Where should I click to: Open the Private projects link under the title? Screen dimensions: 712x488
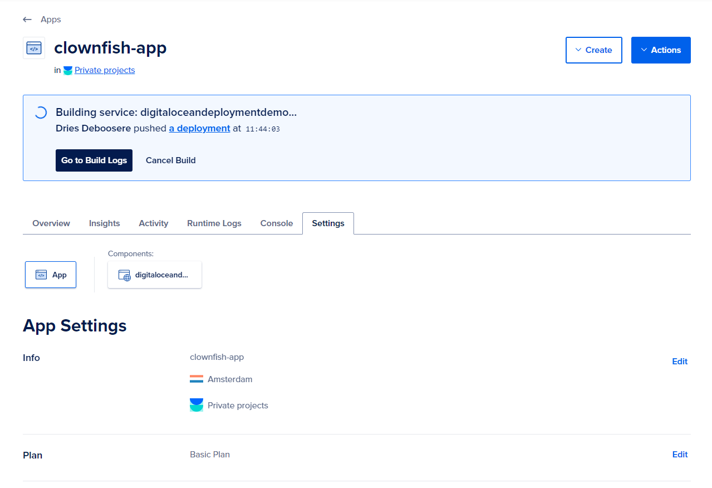point(105,70)
